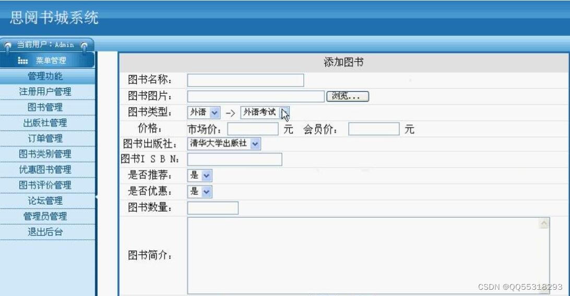
Task: Click the 添加图书 form heading
Action: [x=343, y=63]
